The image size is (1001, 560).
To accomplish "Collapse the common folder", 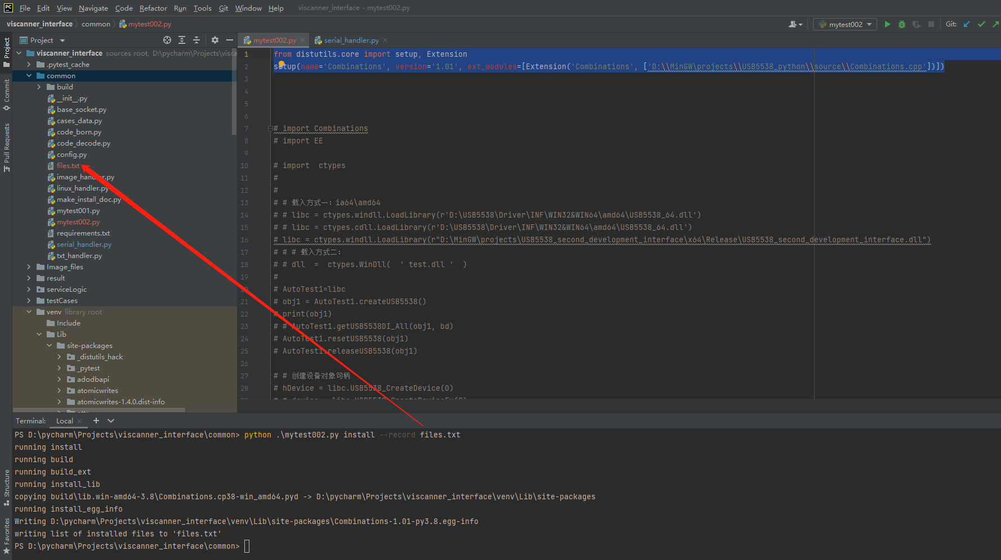I will pyautogui.click(x=29, y=75).
